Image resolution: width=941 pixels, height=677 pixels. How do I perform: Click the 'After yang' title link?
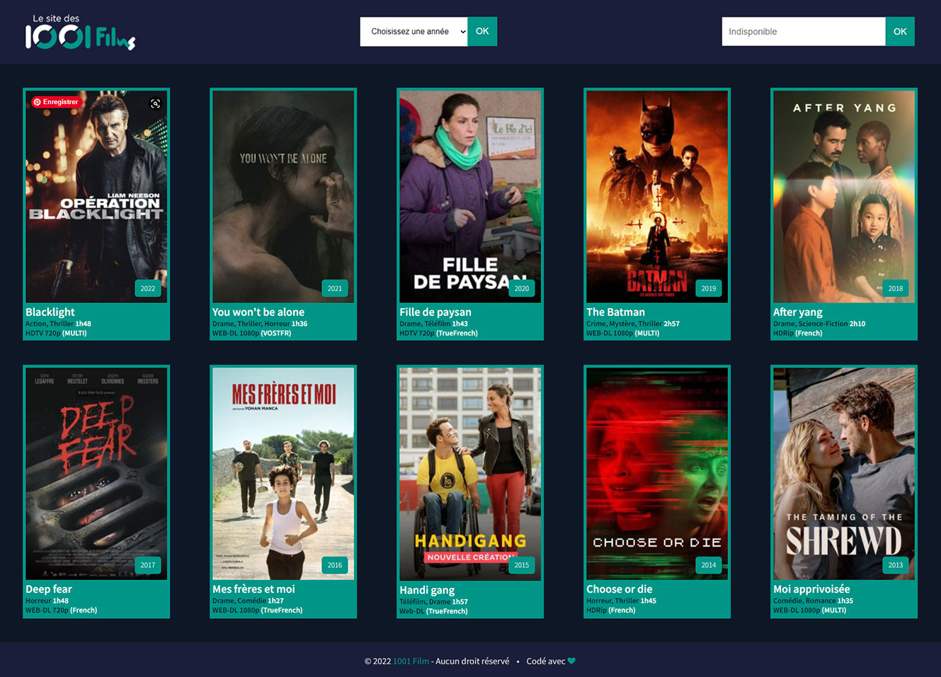(798, 312)
